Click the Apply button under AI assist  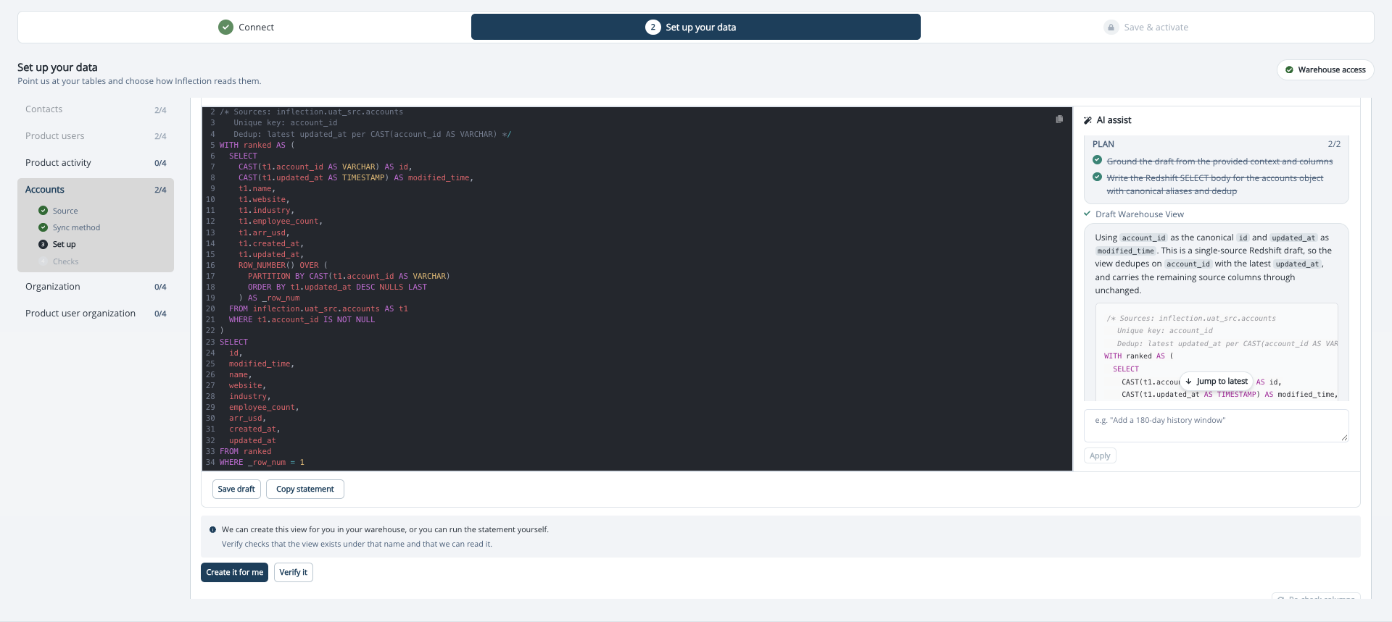click(x=1100, y=455)
